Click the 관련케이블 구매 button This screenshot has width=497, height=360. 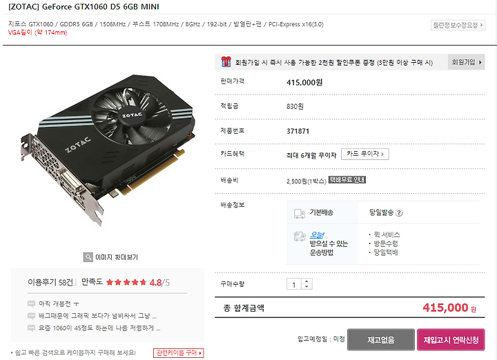tap(179, 352)
